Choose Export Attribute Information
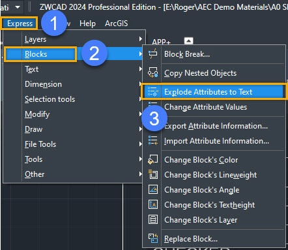The image size is (288, 250). click(214, 126)
